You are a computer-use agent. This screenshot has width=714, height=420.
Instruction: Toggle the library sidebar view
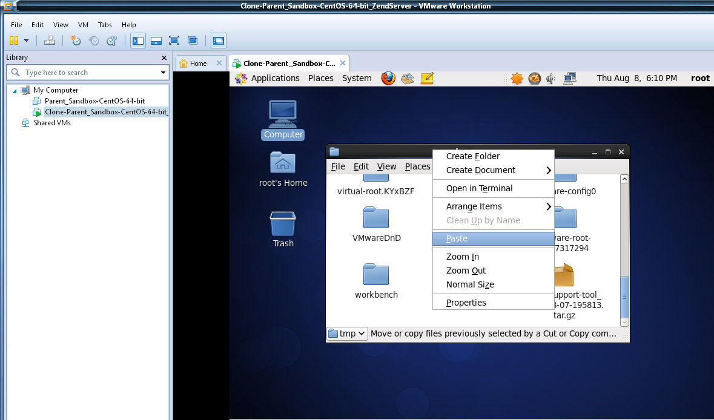click(138, 41)
